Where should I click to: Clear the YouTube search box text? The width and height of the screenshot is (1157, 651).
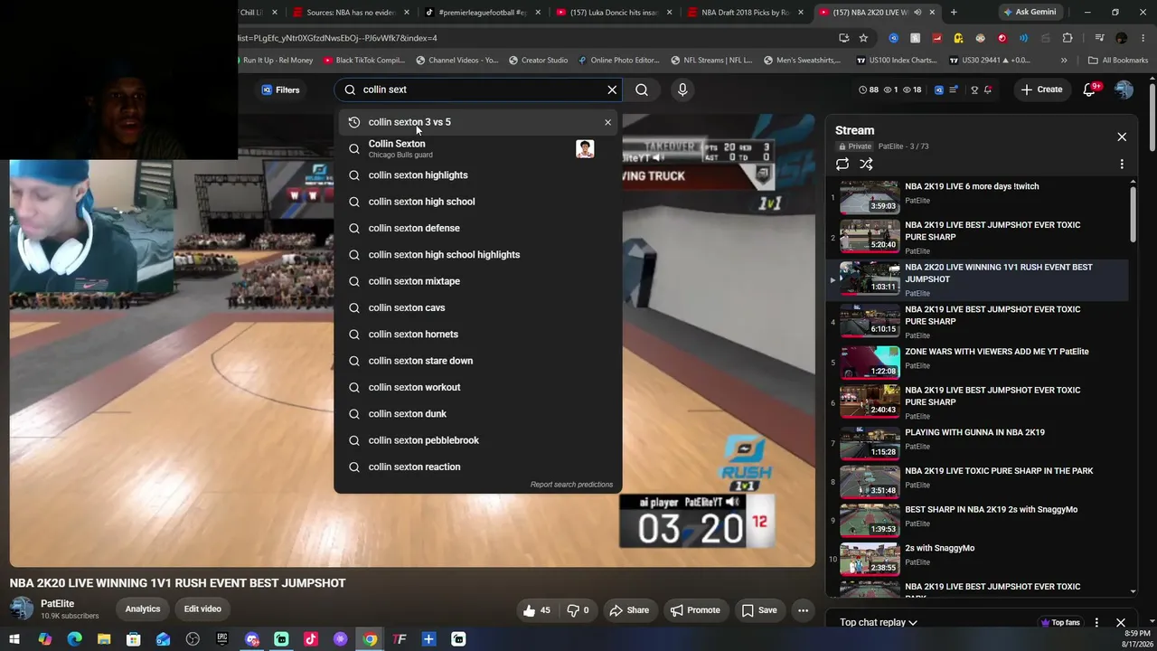[x=612, y=90]
